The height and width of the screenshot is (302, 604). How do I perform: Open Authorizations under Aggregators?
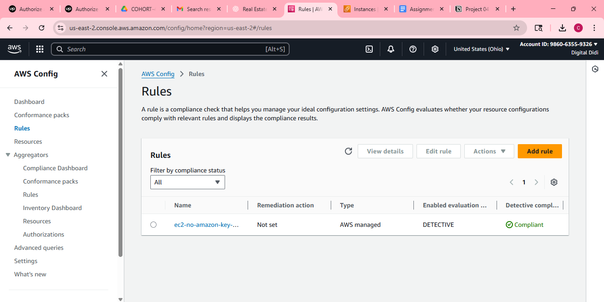pyautogui.click(x=43, y=234)
